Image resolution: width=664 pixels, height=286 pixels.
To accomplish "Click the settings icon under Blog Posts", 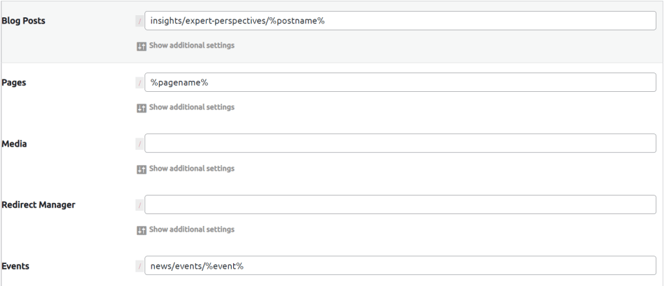I will pos(141,46).
